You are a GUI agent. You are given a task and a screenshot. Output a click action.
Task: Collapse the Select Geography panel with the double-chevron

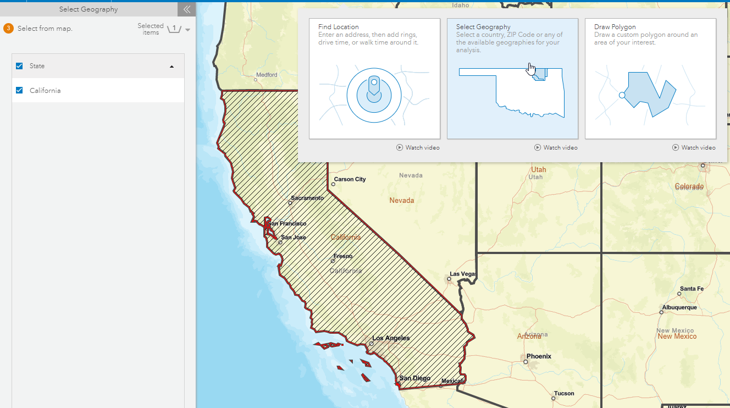186,9
